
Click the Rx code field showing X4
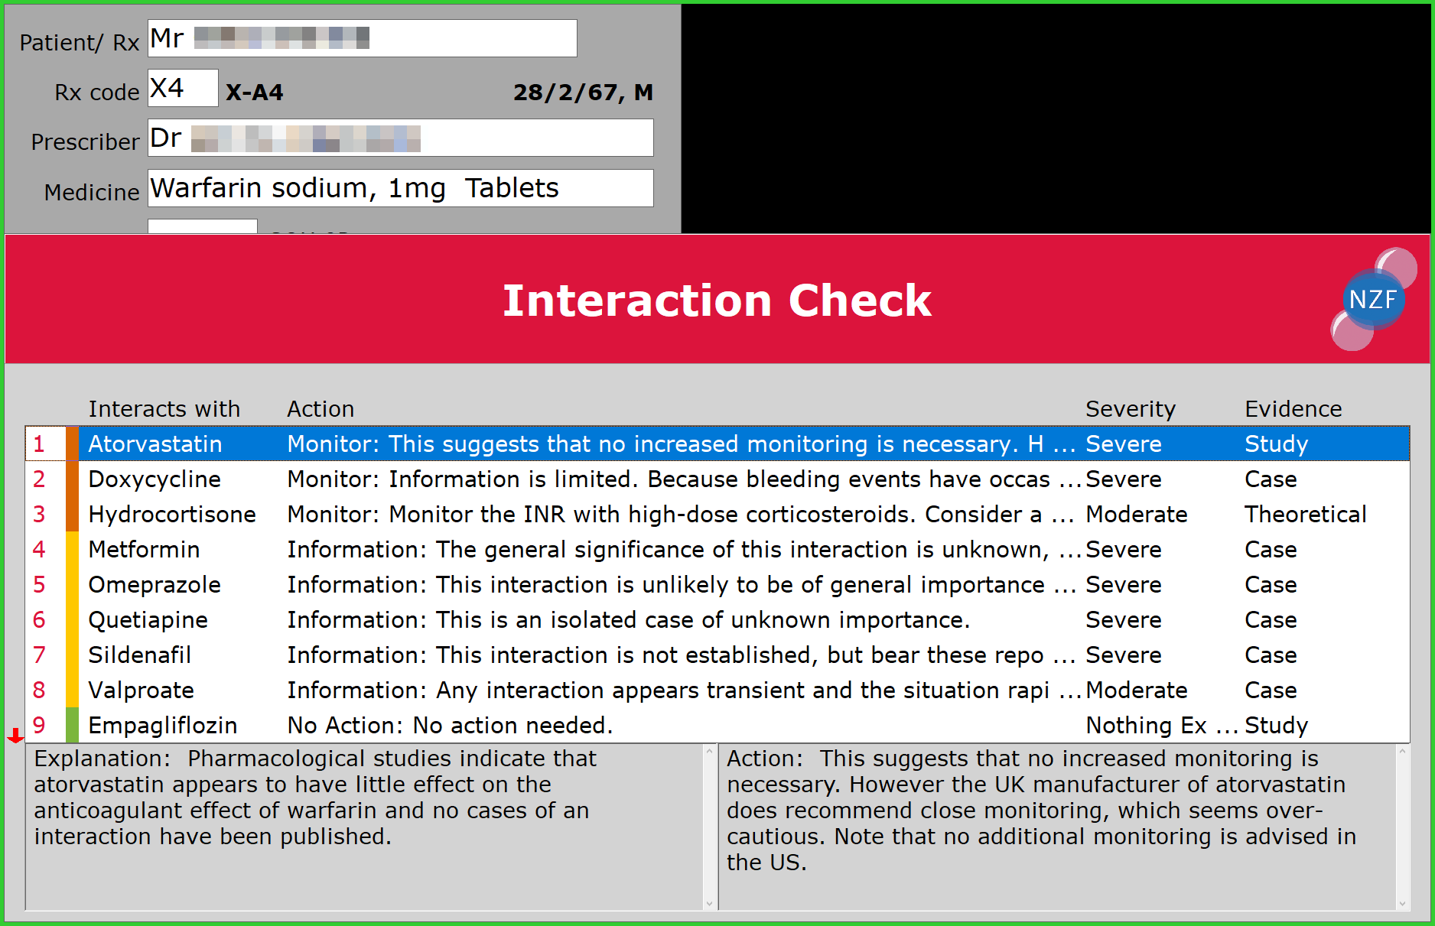[x=182, y=87]
